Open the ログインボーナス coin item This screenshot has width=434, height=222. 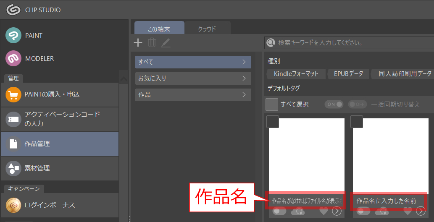pos(60,205)
